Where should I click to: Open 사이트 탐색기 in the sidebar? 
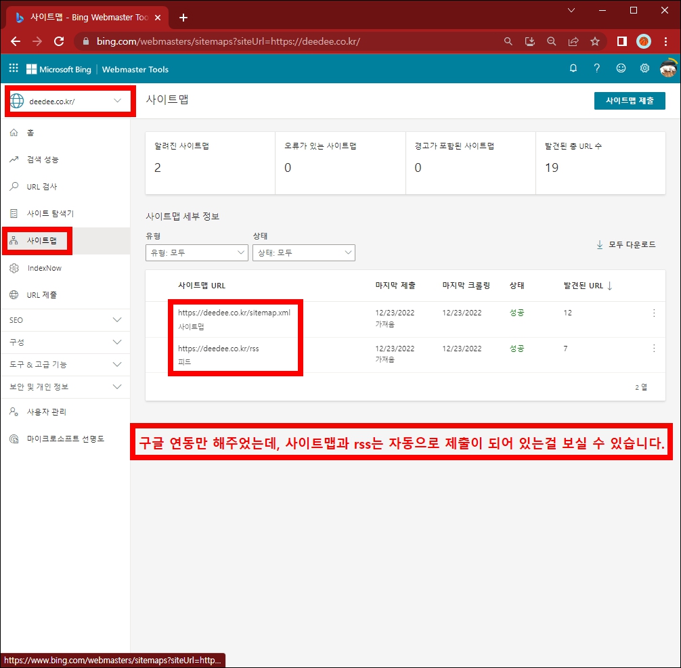(66, 214)
